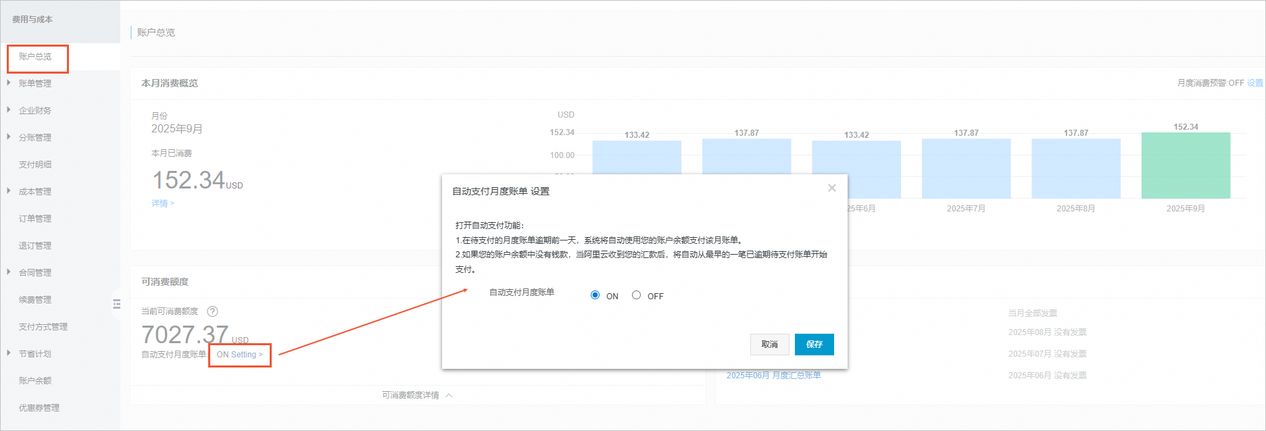Viewport: 1266px width, 431px height.
Task: Click the 取消 button
Action: (770, 345)
